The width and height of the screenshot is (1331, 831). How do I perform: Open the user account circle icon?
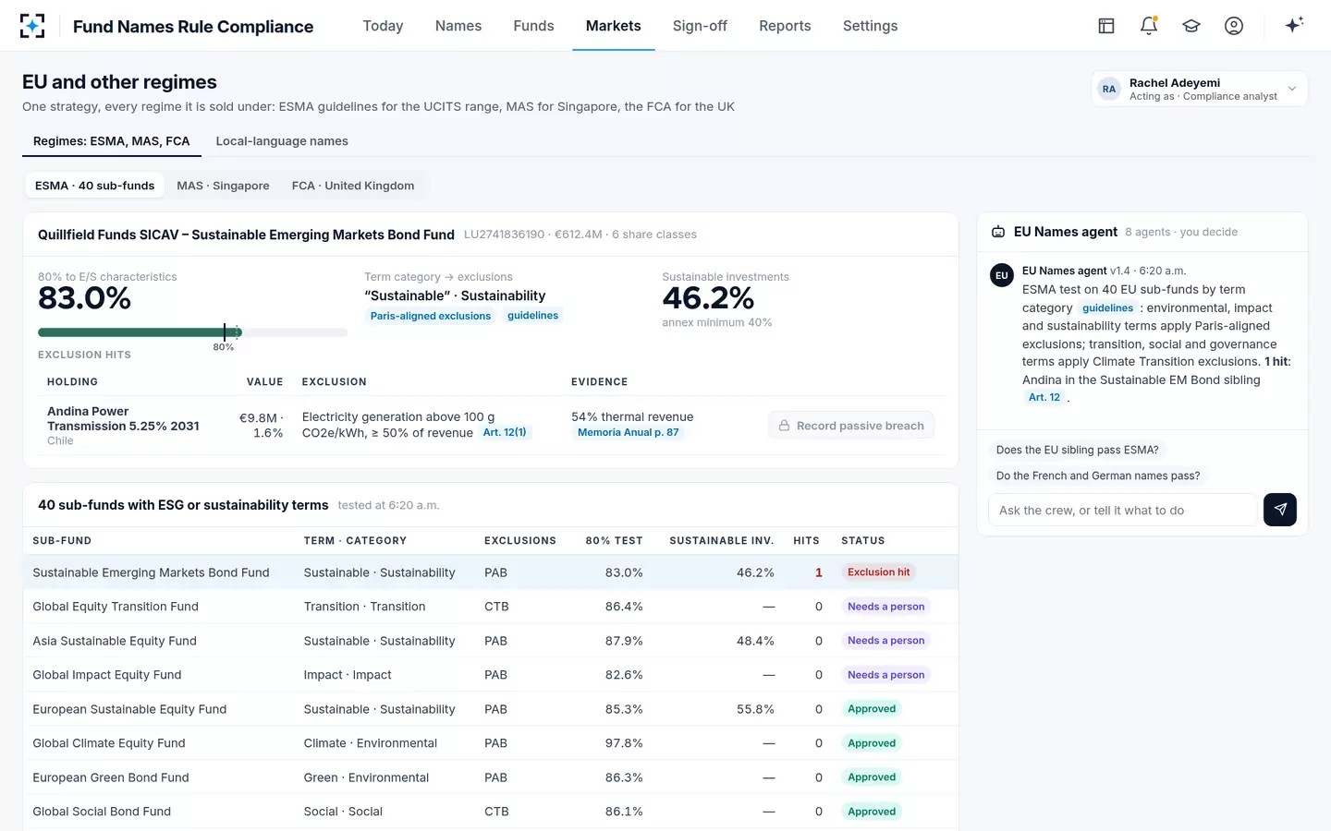1234,26
